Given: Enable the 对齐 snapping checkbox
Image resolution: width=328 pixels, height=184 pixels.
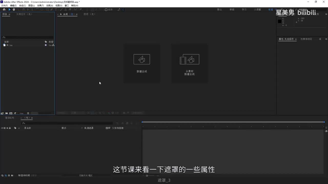Looking at the screenshot, I should 106,10.
